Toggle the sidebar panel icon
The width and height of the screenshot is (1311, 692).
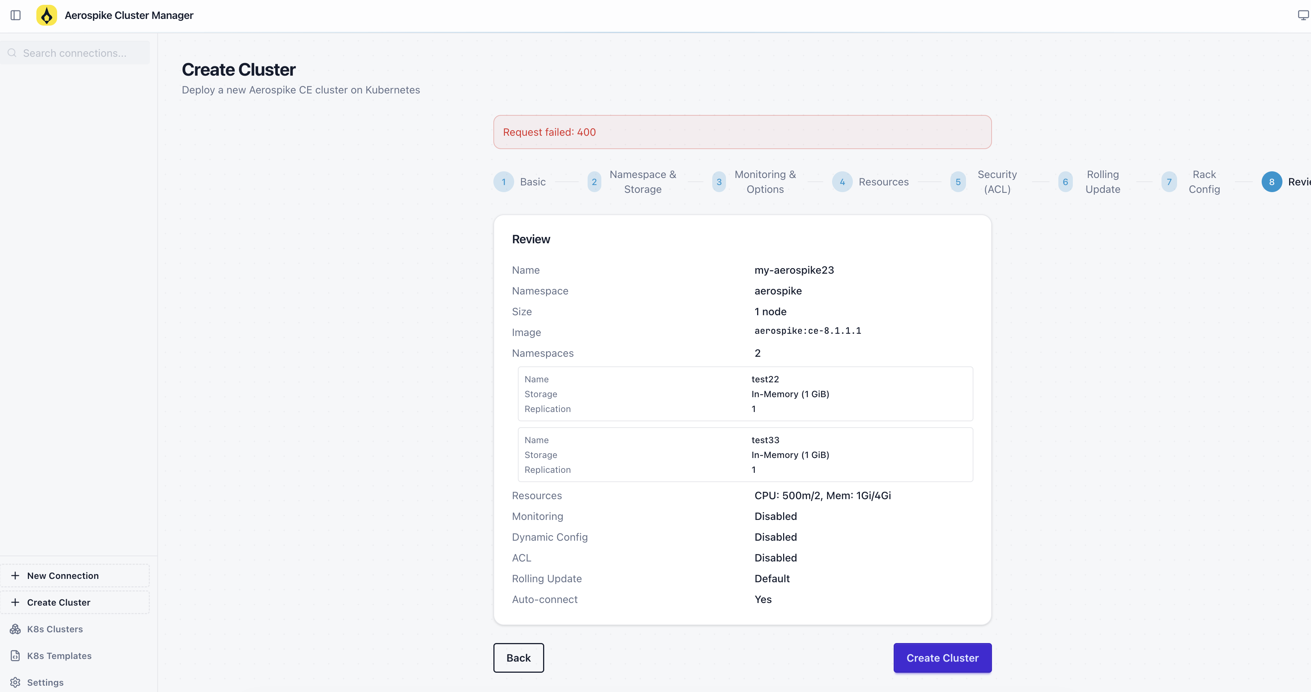pyautogui.click(x=16, y=15)
